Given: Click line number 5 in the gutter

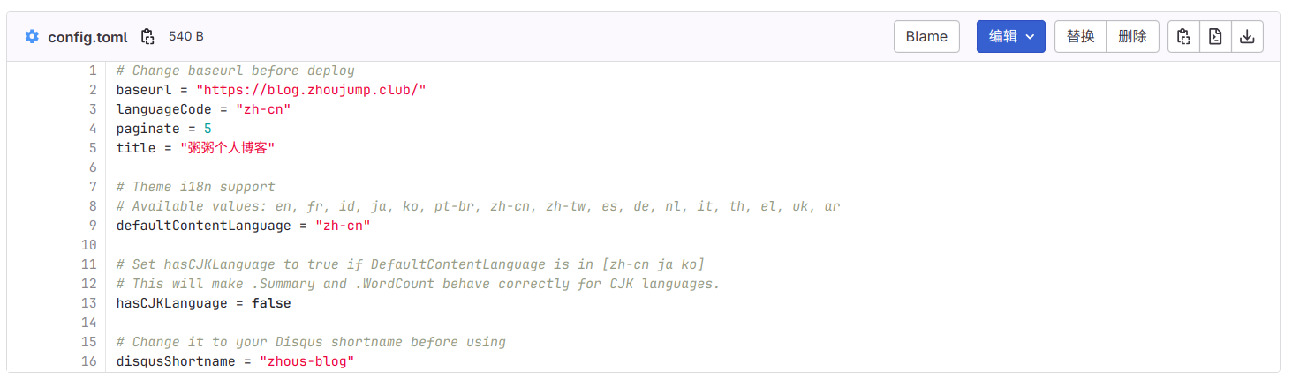Looking at the screenshot, I should tap(93, 148).
